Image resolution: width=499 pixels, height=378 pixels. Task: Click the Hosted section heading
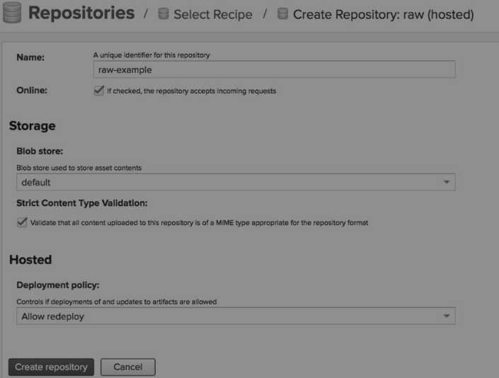(30, 260)
